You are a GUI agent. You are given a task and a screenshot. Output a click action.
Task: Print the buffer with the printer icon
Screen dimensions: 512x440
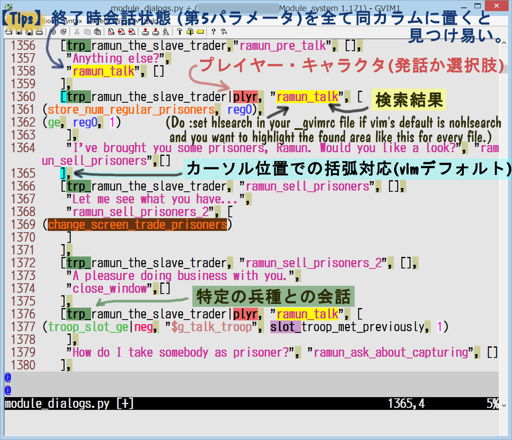[39, 32]
